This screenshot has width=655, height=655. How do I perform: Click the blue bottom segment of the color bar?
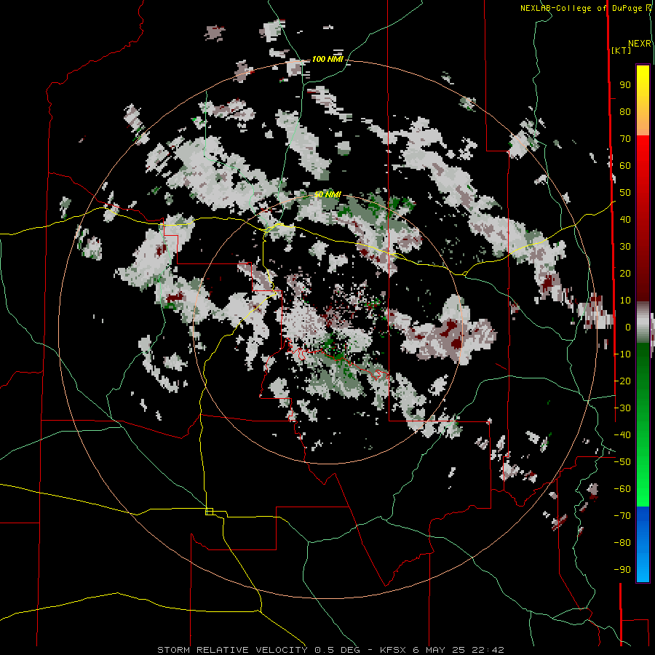coord(643,544)
